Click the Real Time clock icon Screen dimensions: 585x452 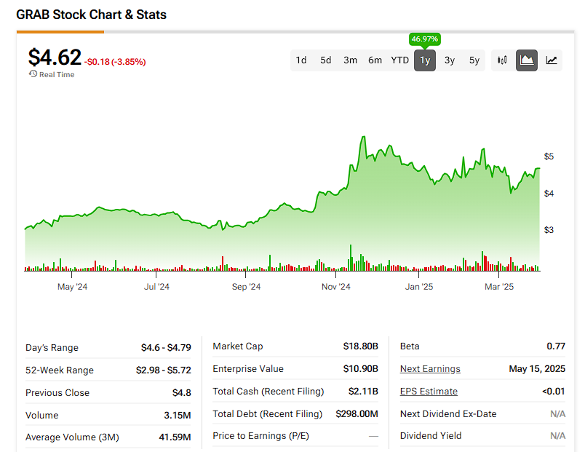point(33,74)
